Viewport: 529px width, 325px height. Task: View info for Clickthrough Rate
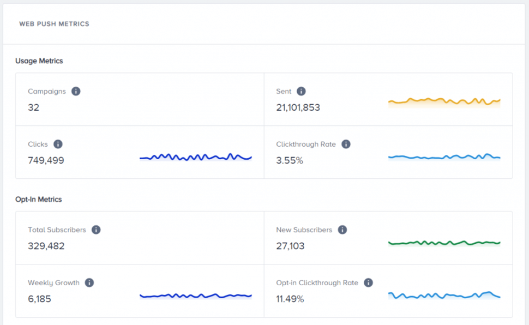[346, 144]
